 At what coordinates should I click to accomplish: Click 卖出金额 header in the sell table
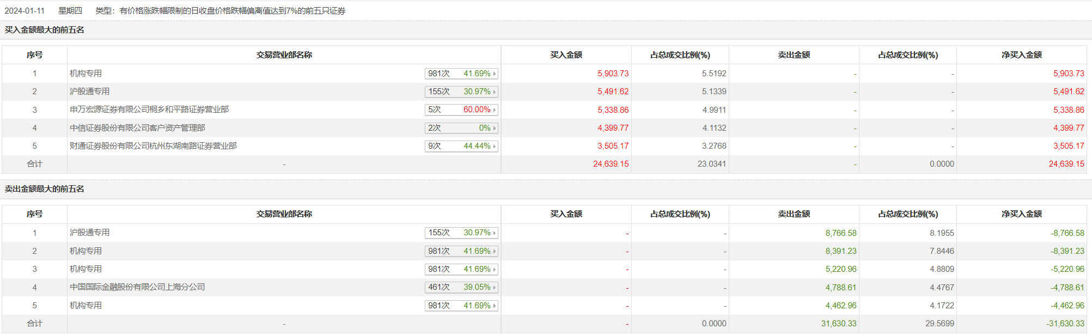tap(794, 214)
